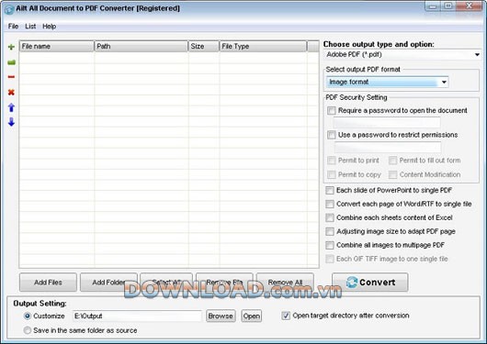Image resolution: width=487 pixels, height=344 pixels.
Task: Click the File name column header
Action: (57, 46)
